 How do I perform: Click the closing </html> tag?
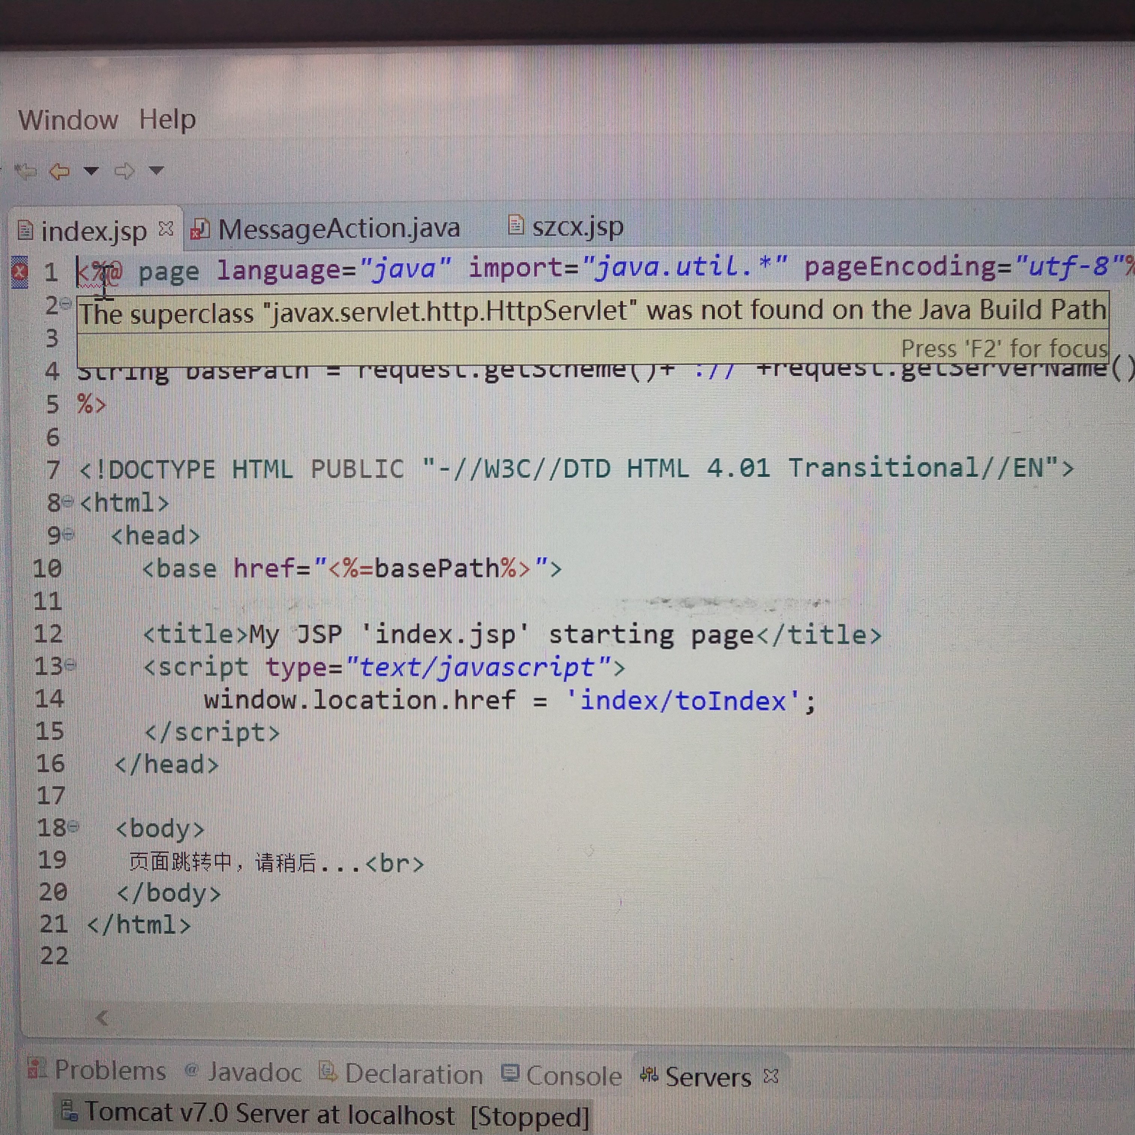[x=138, y=925]
